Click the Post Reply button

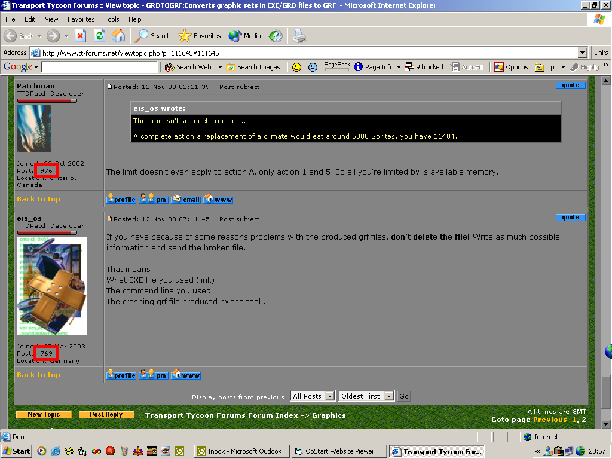click(x=106, y=415)
